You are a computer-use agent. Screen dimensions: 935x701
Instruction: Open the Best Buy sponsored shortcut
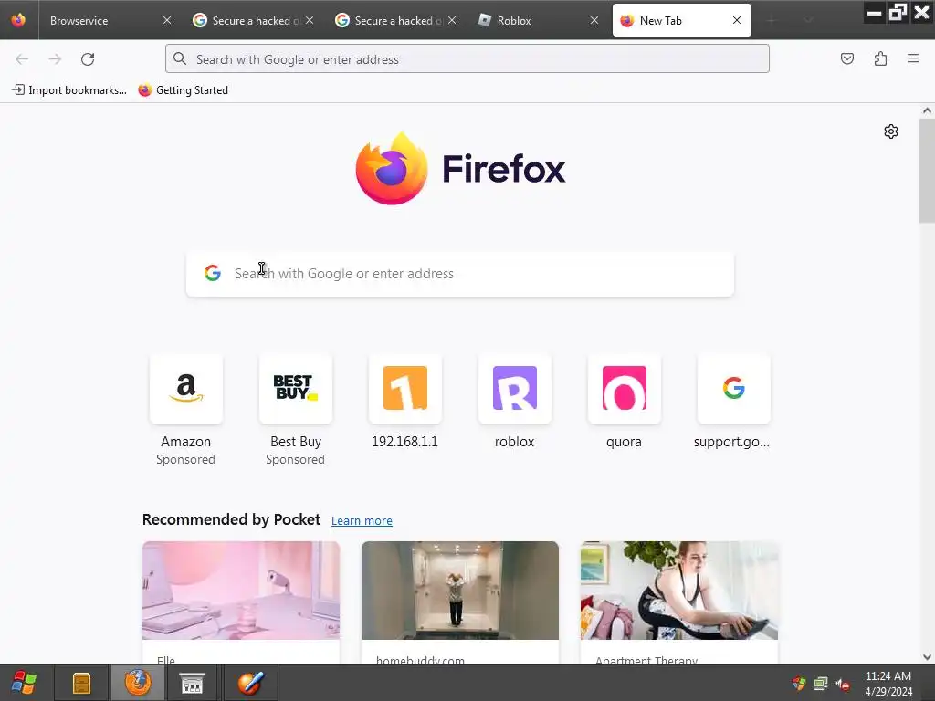(296, 389)
